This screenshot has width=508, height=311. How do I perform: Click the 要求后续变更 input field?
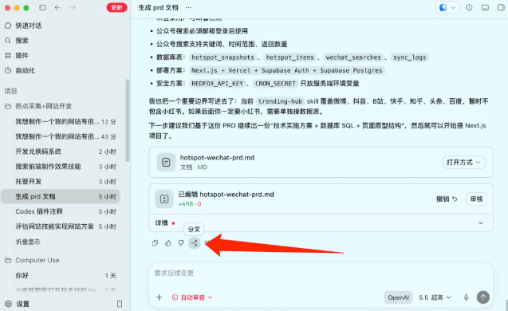321,273
